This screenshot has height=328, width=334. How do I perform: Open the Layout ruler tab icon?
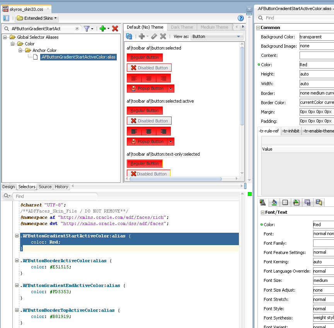[x=296, y=202]
